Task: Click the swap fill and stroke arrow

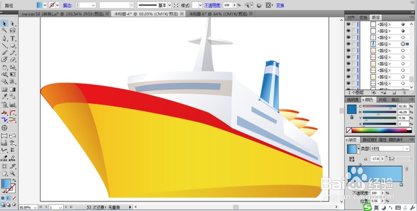Action: point(14,181)
